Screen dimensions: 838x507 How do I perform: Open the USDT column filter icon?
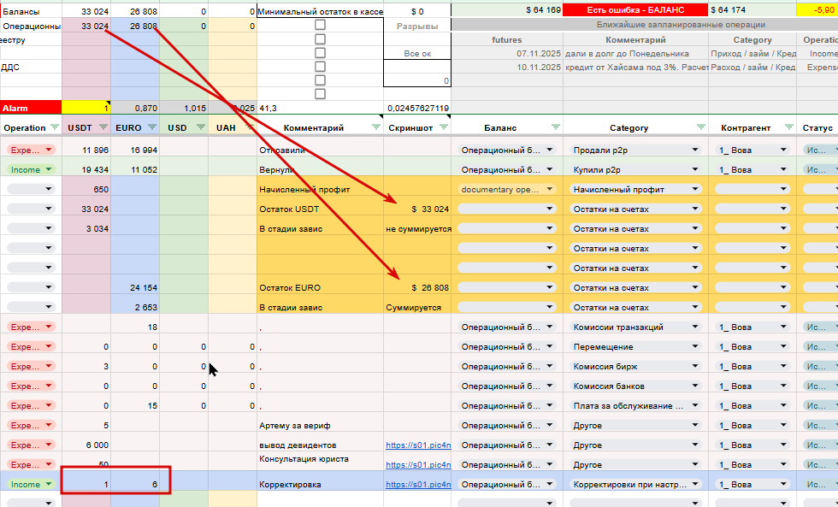point(103,127)
